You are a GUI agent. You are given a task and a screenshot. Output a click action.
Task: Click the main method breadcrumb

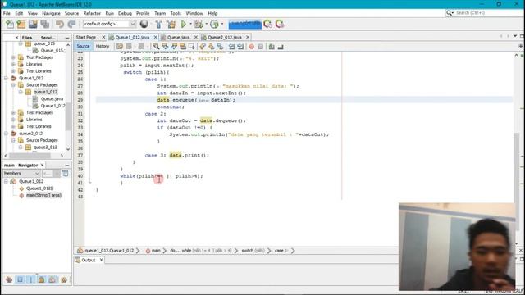[156, 251]
